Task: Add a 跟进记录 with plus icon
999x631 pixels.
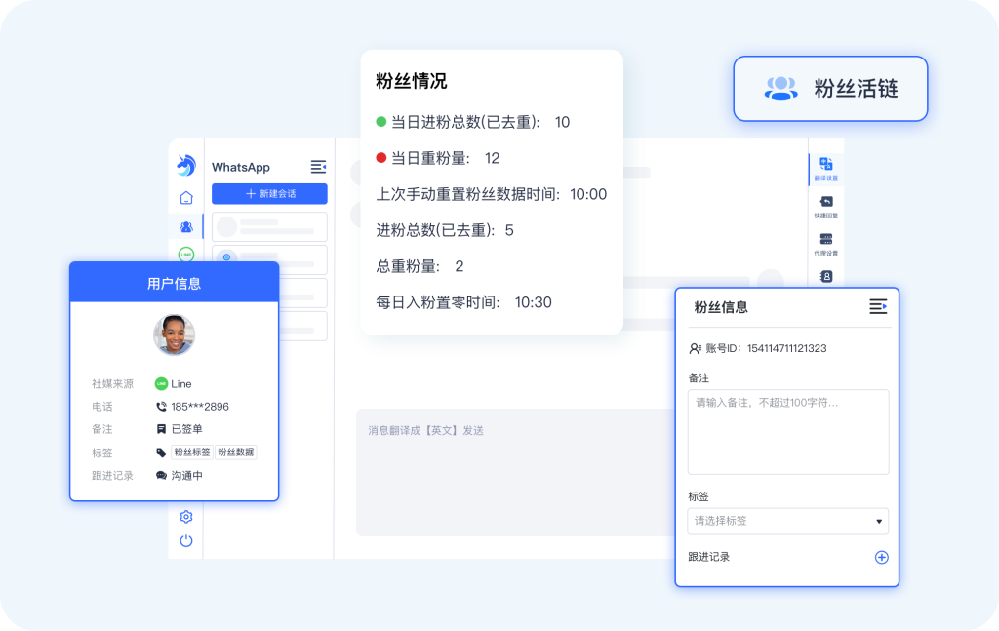Action: (x=881, y=557)
